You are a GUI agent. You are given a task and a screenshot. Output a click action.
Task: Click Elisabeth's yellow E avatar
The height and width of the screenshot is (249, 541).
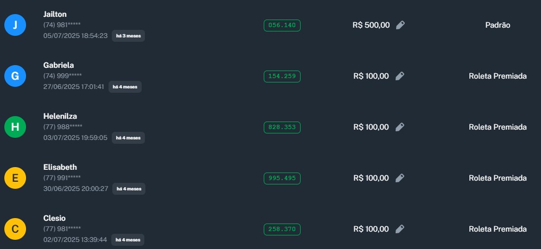[x=15, y=178]
